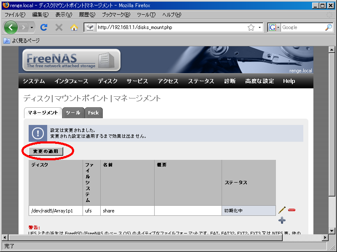Open the address bar history dropdown
The image size is (337, 252).
click(x=259, y=27)
